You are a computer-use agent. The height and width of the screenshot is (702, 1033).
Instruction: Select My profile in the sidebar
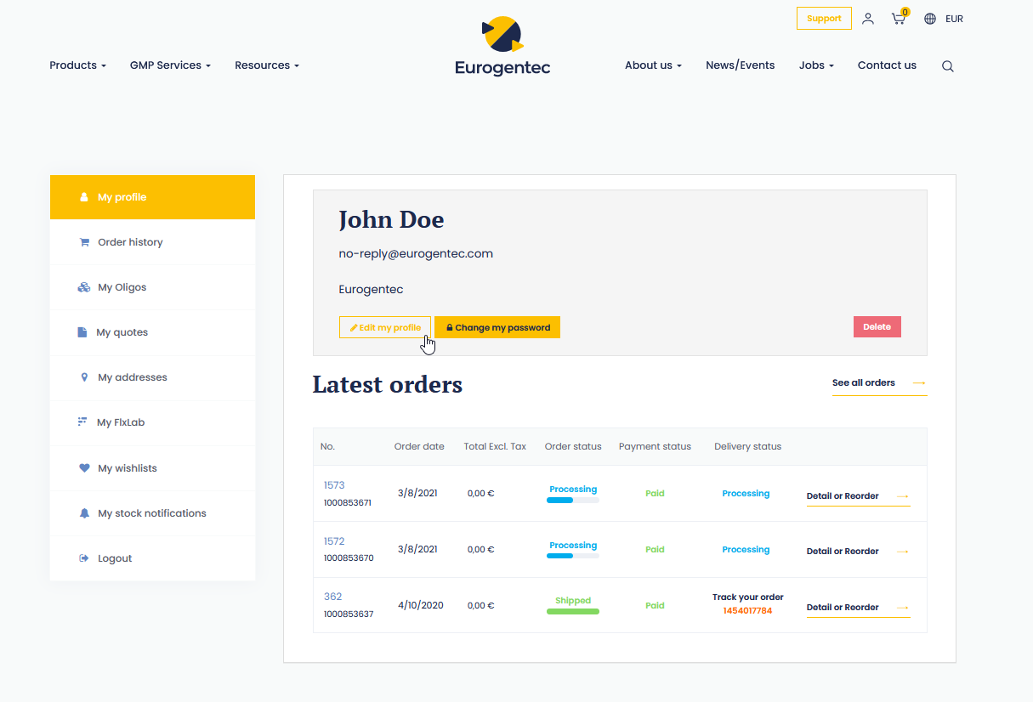[152, 197]
